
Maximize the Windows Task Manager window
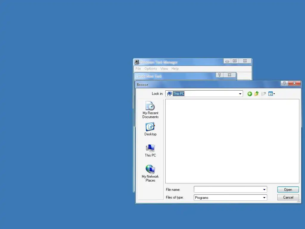(235, 61)
